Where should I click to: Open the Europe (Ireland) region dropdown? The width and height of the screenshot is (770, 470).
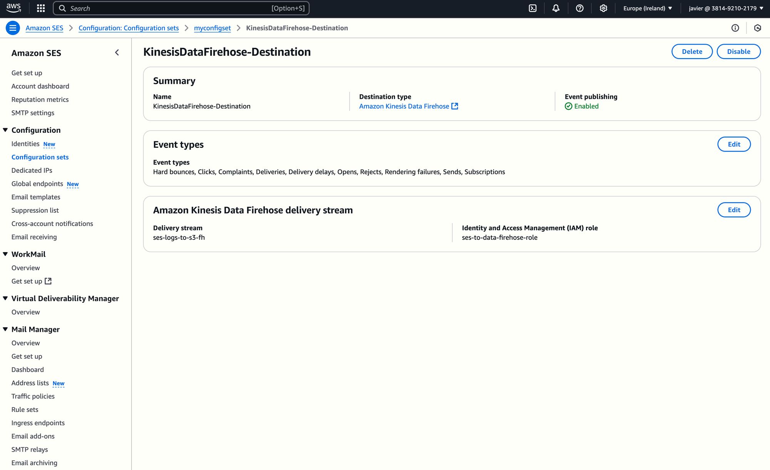(x=648, y=8)
